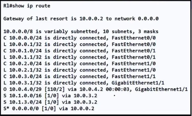Click the [110/2] OSPF metric text
192x116 pixels.
(55, 89)
